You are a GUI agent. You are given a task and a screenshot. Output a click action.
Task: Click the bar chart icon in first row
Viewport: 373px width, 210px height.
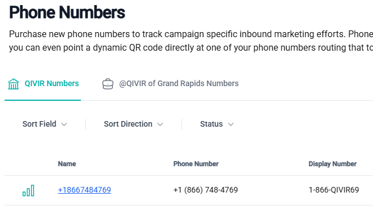click(x=28, y=190)
